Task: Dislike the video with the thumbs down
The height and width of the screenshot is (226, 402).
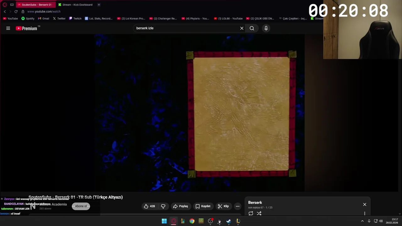Action: [163, 206]
